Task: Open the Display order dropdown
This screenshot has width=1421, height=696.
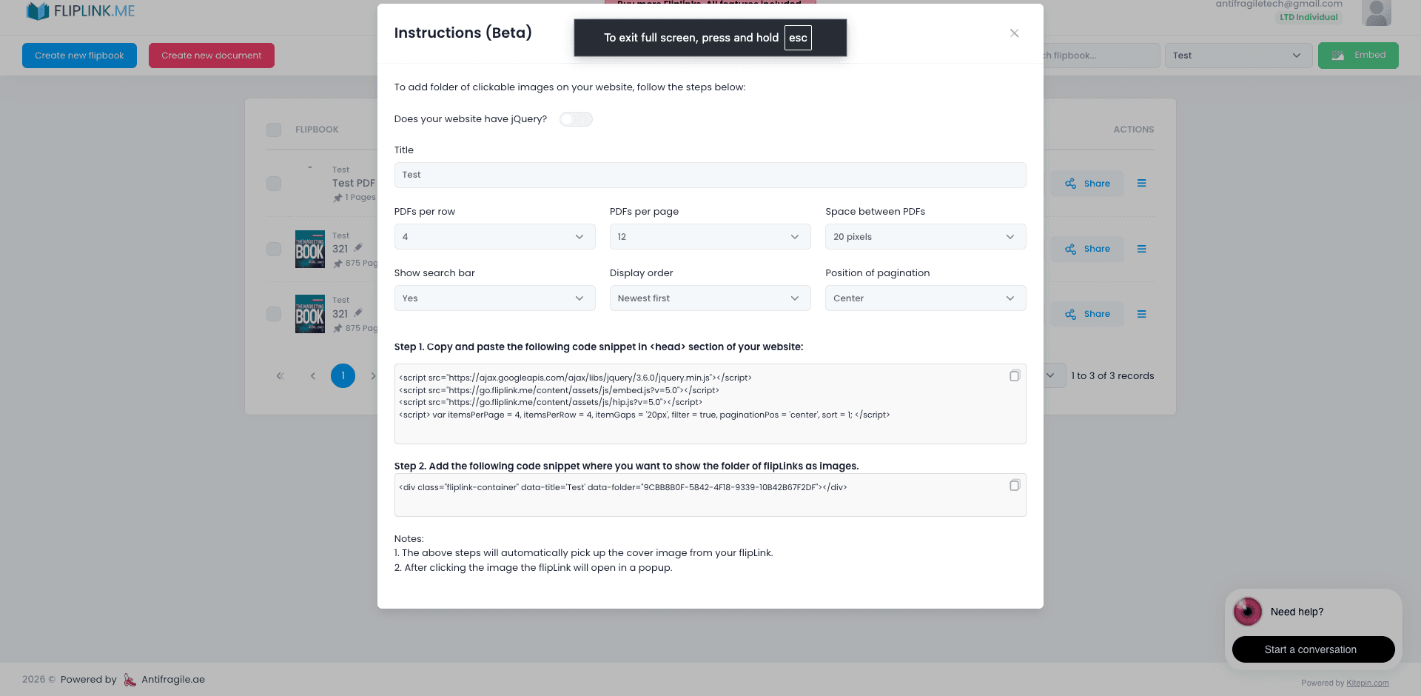Action: pyautogui.click(x=710, y=298)
